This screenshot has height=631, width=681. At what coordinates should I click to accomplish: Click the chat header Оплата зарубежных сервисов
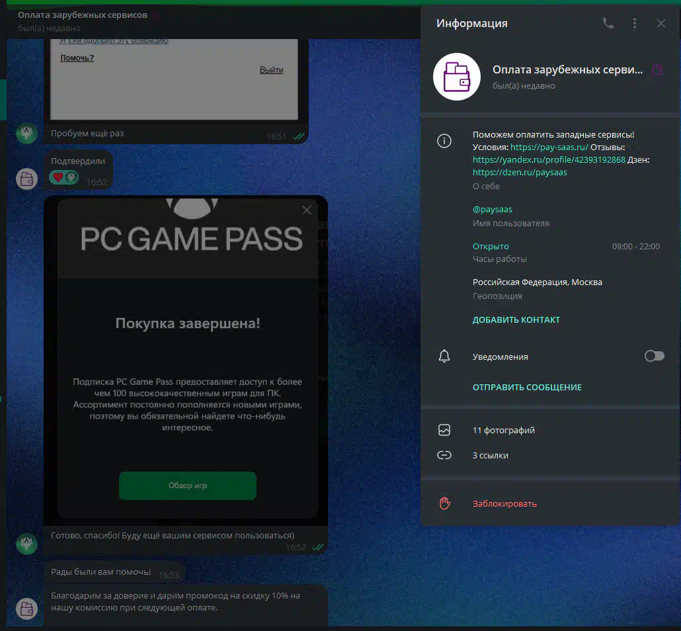tap(83, 15)
